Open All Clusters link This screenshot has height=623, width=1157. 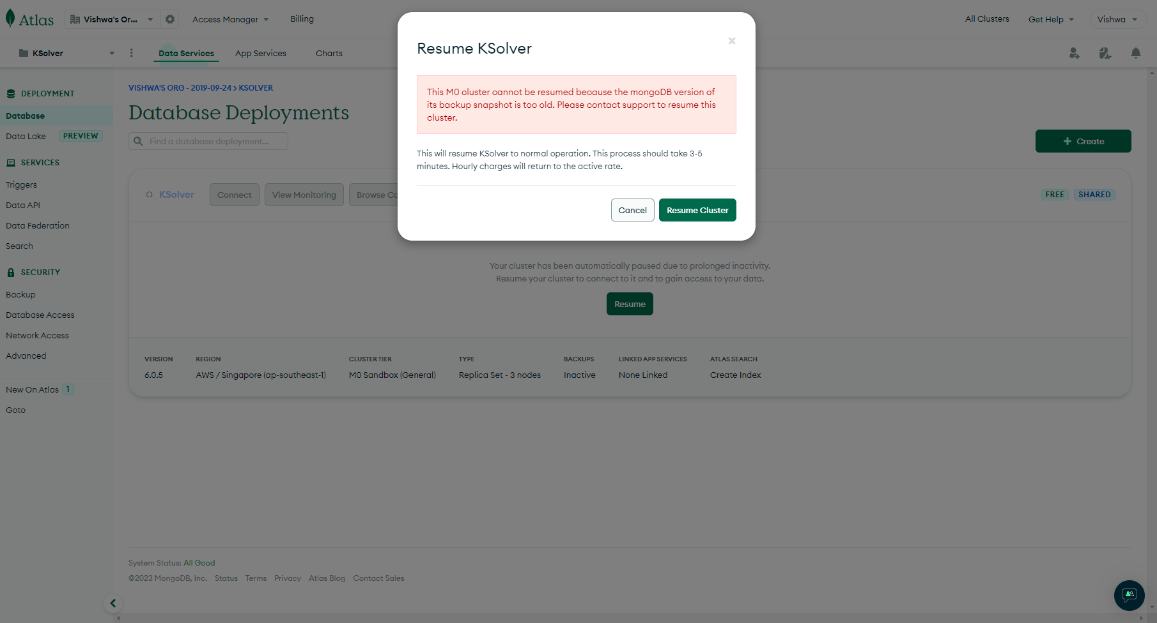tap(987, 19)
